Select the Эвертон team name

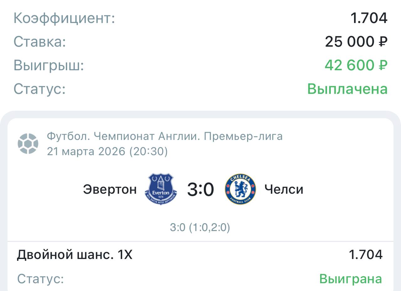[110, 189]
